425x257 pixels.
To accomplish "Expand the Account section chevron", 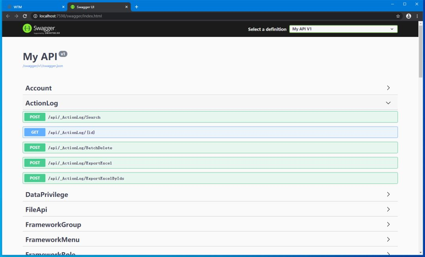I will pos(388,88).
